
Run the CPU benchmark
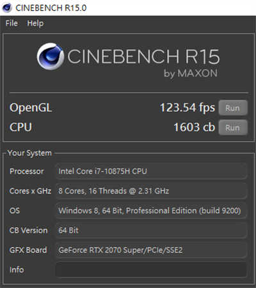click(x=233, y=128)
